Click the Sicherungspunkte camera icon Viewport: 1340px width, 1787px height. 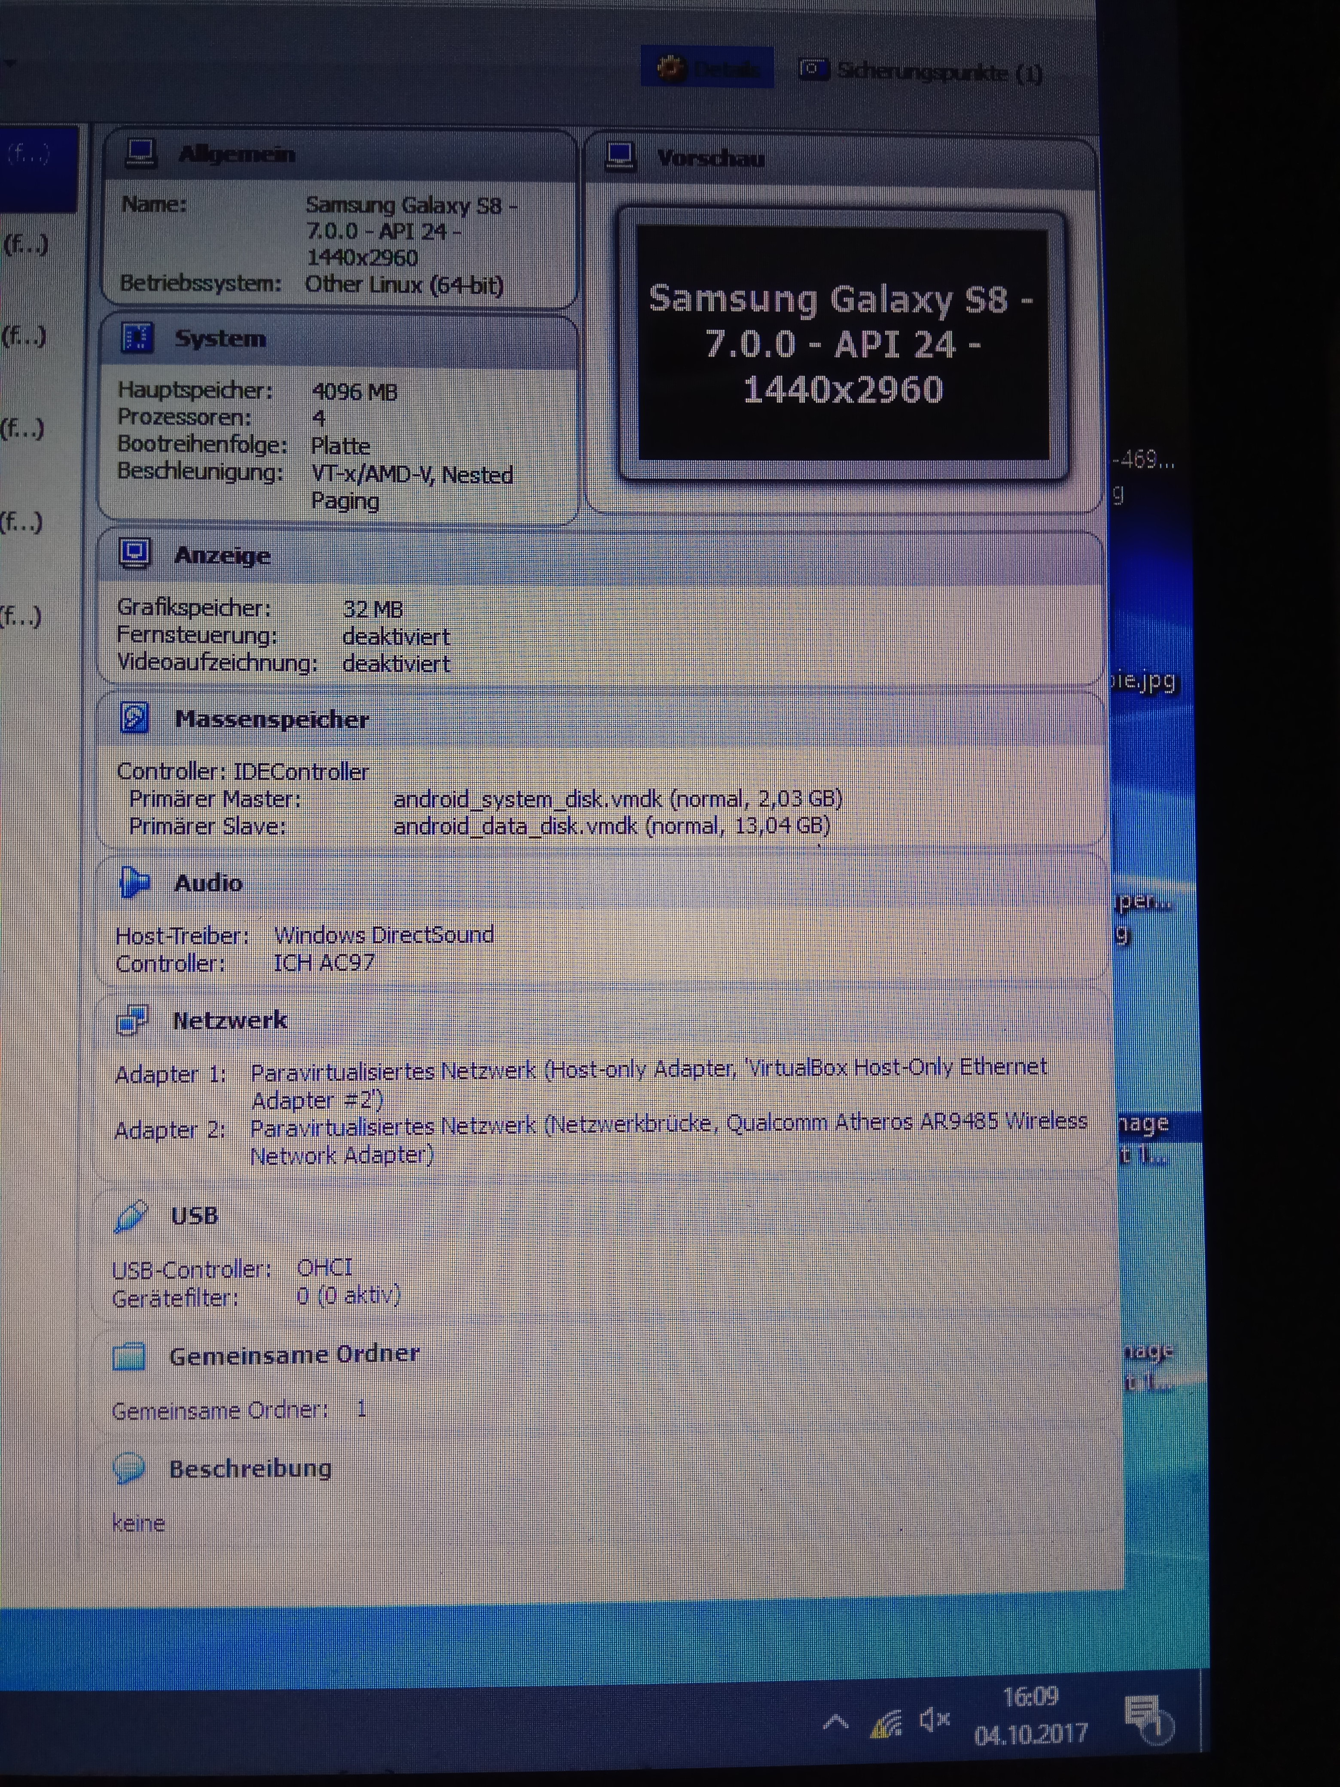coord(813,70)
